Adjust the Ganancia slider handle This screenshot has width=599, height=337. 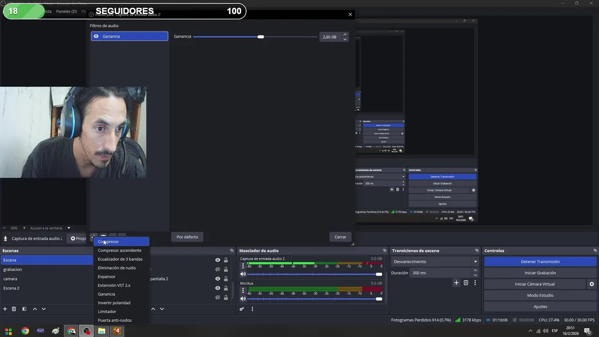pyautogui.click(x=261, y=37)
